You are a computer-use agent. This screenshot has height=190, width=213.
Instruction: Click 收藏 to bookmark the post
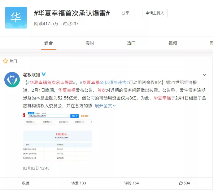point(26,183)
